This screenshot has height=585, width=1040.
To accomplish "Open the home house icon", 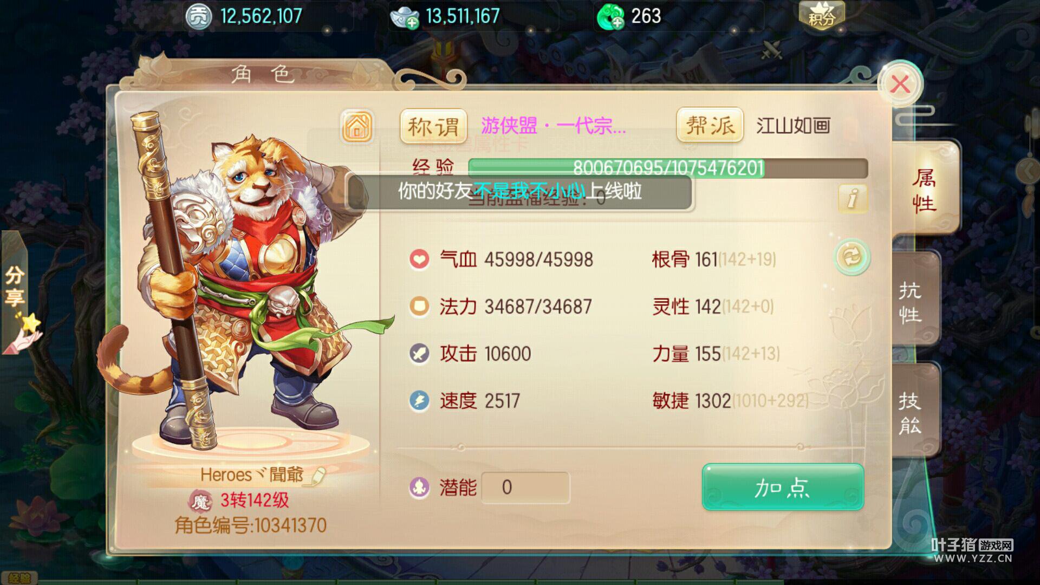I will click(357, 126).
